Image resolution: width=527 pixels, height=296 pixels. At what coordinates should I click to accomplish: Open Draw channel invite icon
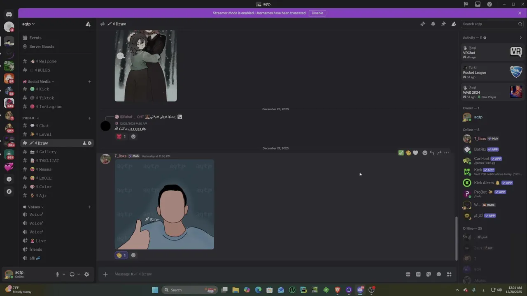click(x=84, y=143)
